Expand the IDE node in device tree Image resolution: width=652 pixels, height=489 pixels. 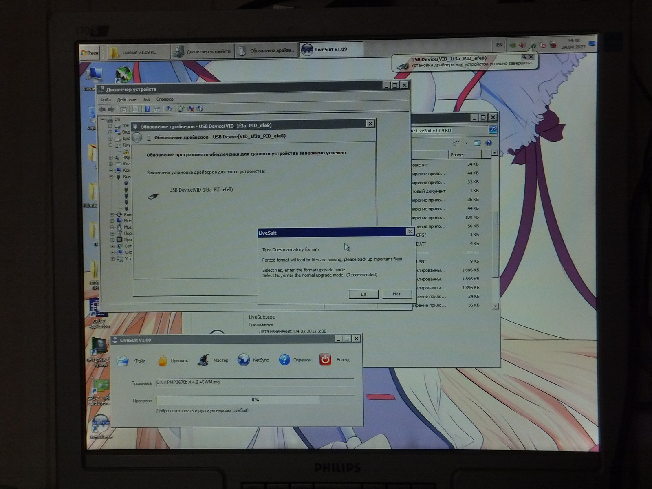pos(110,126)
